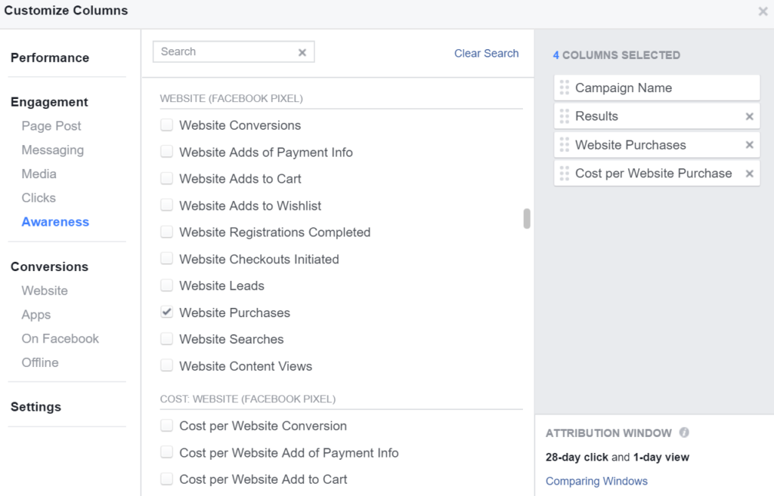Click the Attribution Window info icon
Viewport: 774px width, 496px height.
tap(684, 433)
